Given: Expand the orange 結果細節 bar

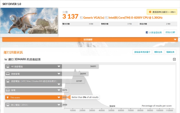Looking at the screenshot, I should point(175,40).
